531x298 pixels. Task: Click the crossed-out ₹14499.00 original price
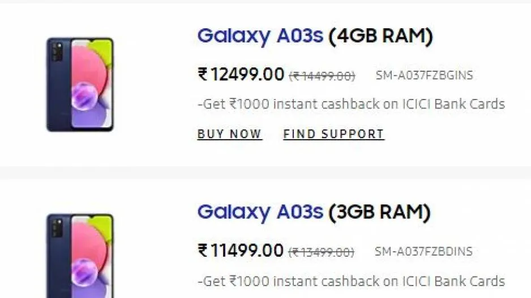[322, 76]
